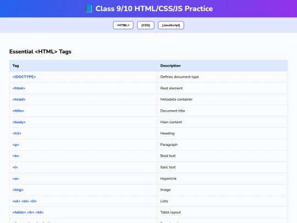Click the Essential <HTML> Tags heading
The width and height of the screenshot is (297, 223).
pos(40,52)
